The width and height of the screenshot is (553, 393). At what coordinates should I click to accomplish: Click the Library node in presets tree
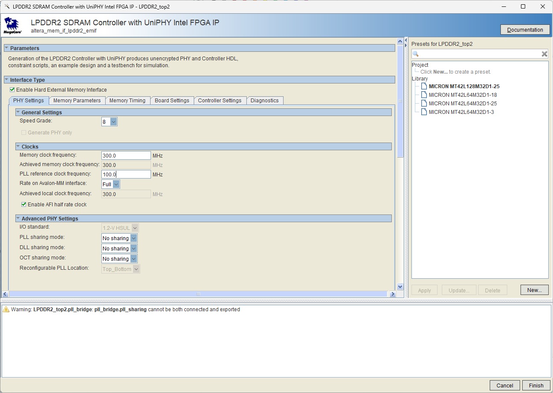pos(420,79)
